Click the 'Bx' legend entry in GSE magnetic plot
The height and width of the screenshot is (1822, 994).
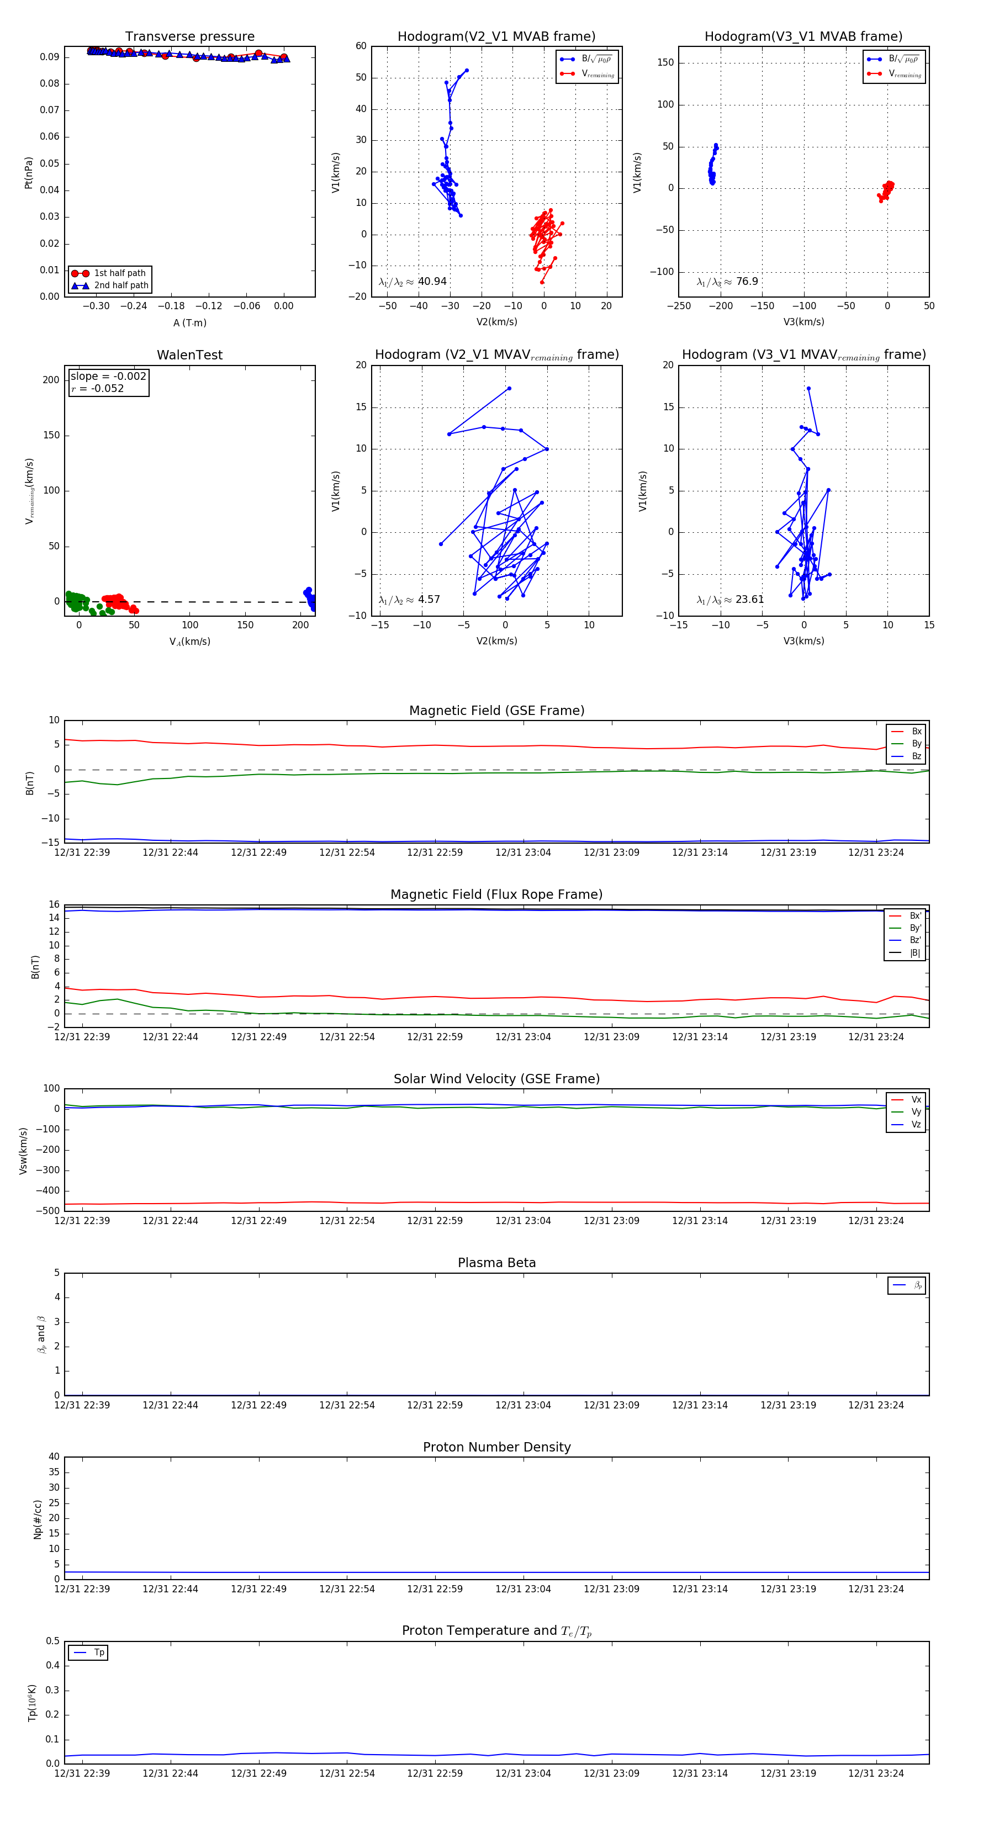tap(907, 732)
